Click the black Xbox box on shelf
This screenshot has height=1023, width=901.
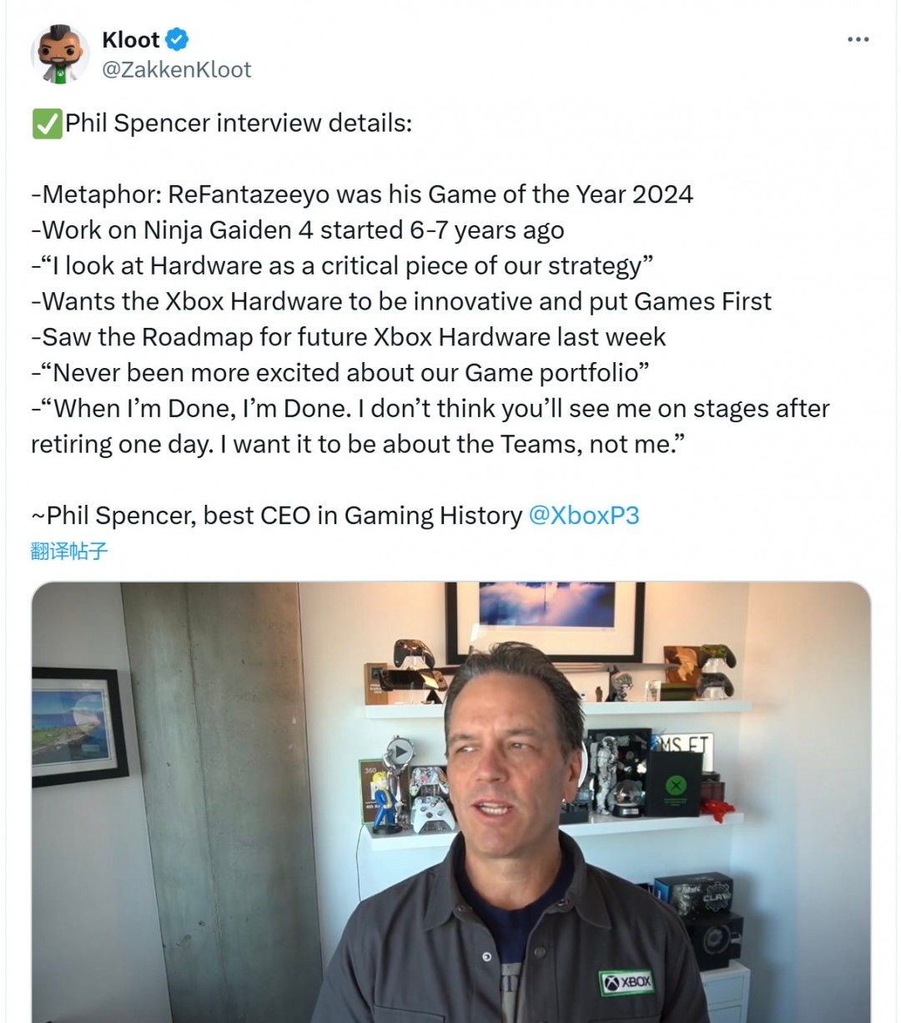point(674,784)
